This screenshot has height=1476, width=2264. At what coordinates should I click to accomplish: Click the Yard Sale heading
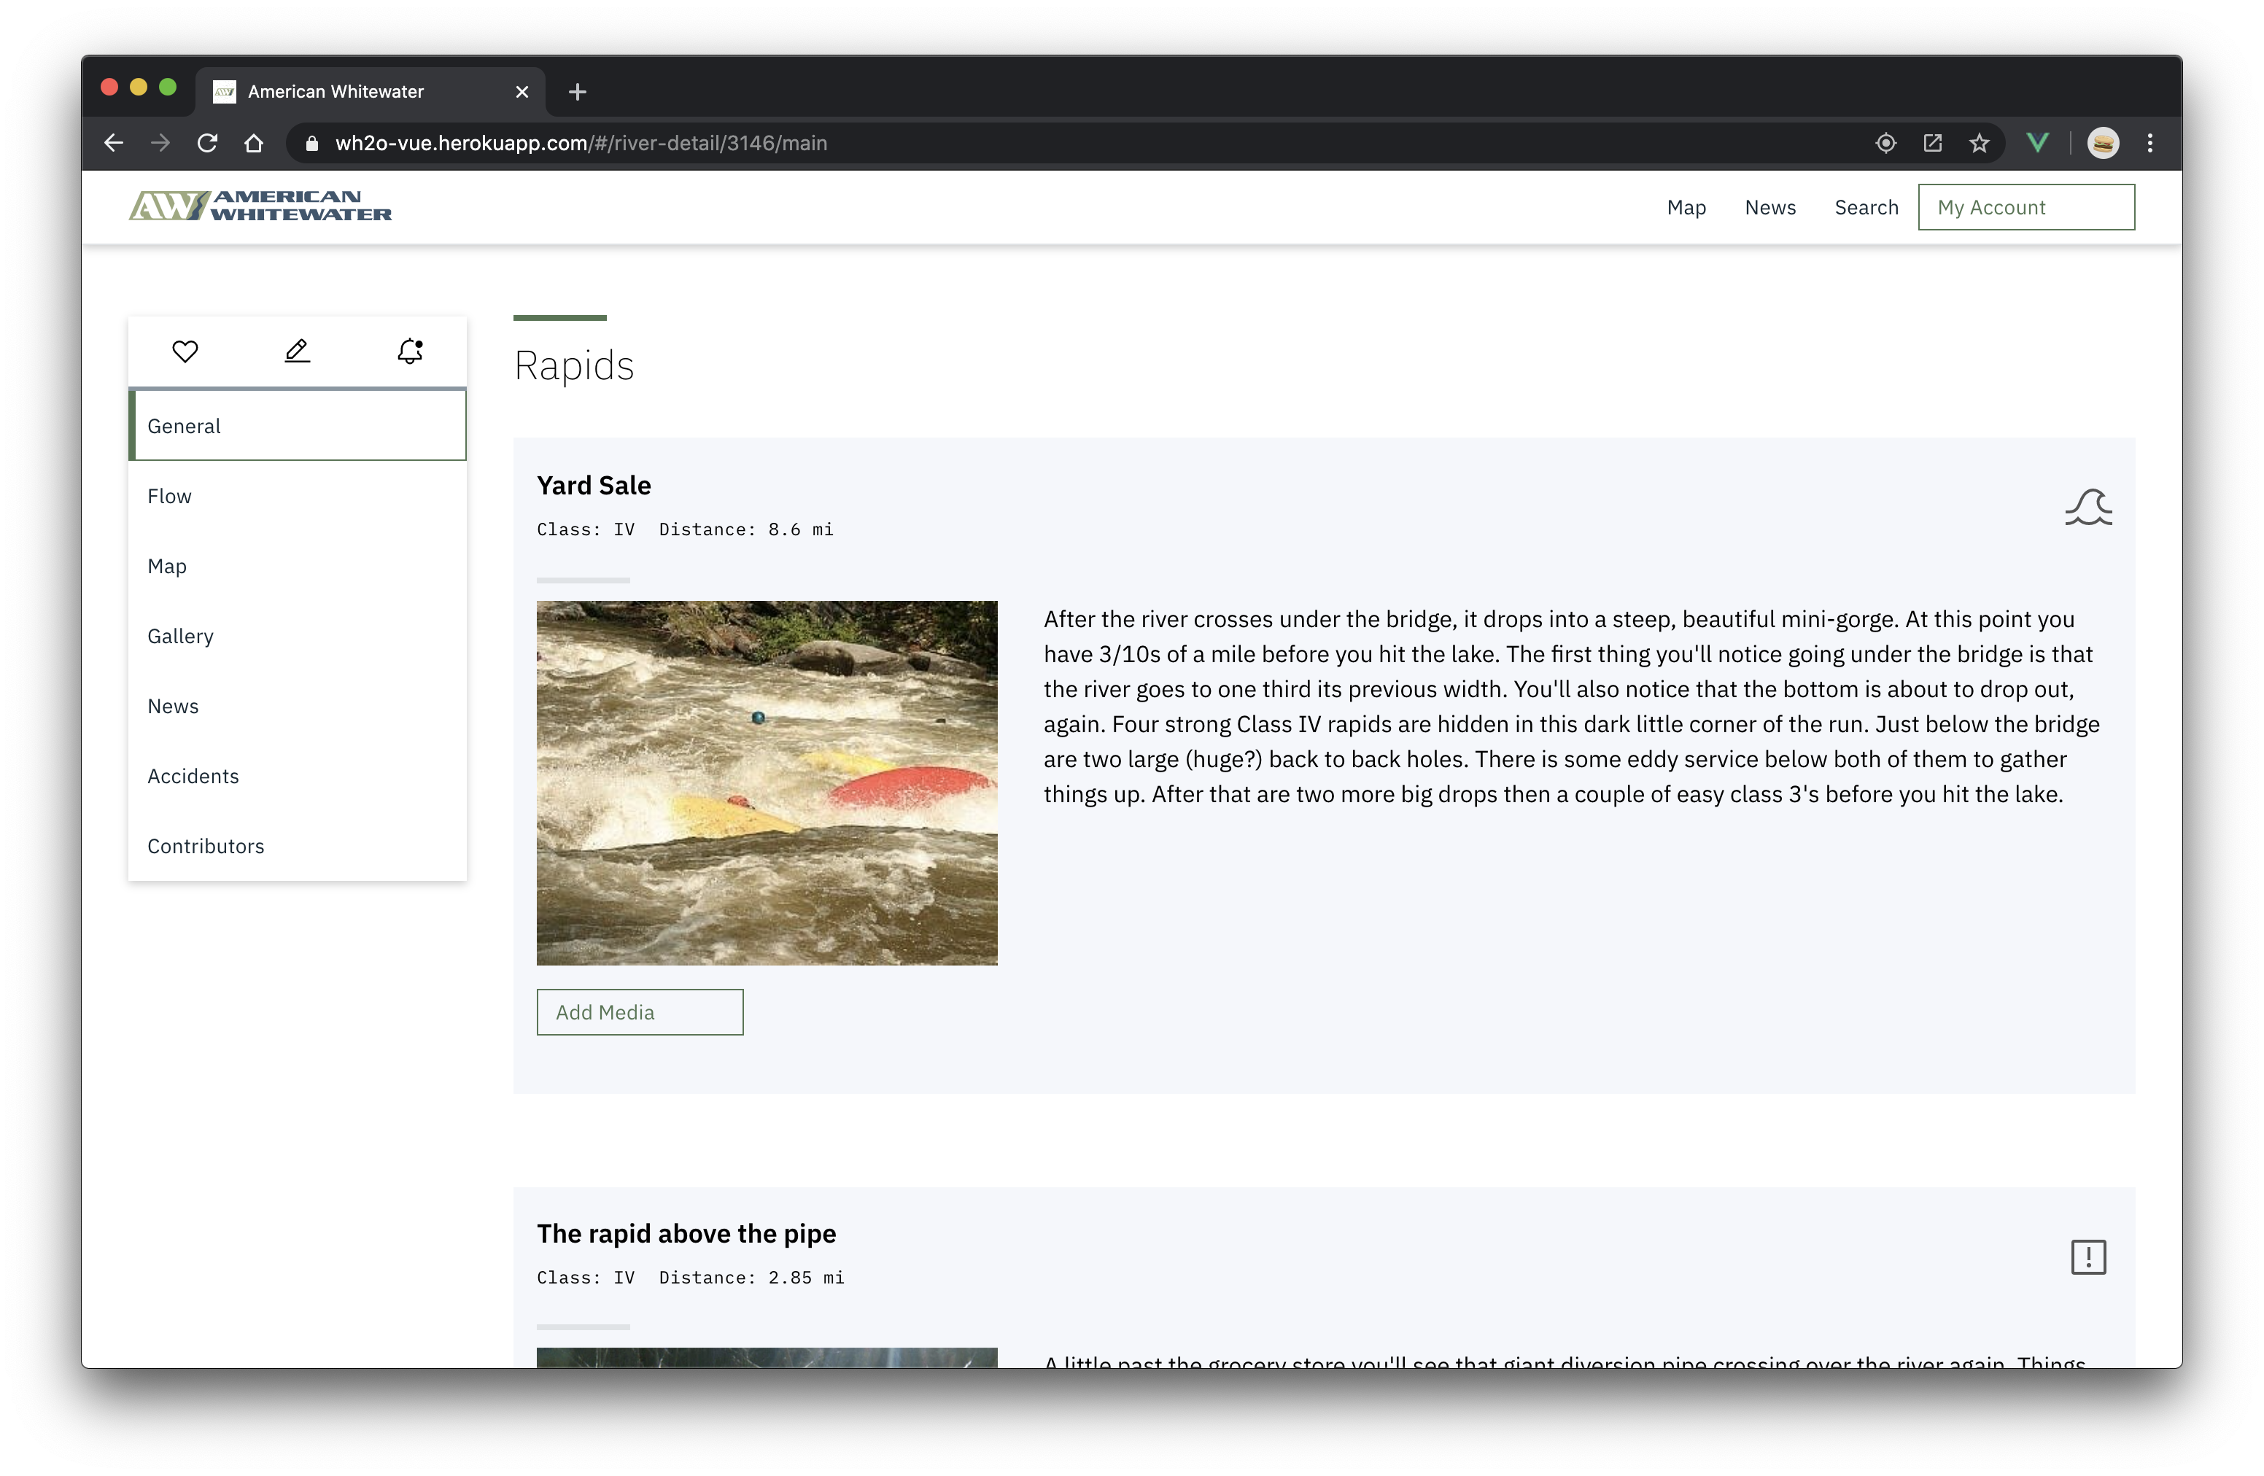(594, 485)
